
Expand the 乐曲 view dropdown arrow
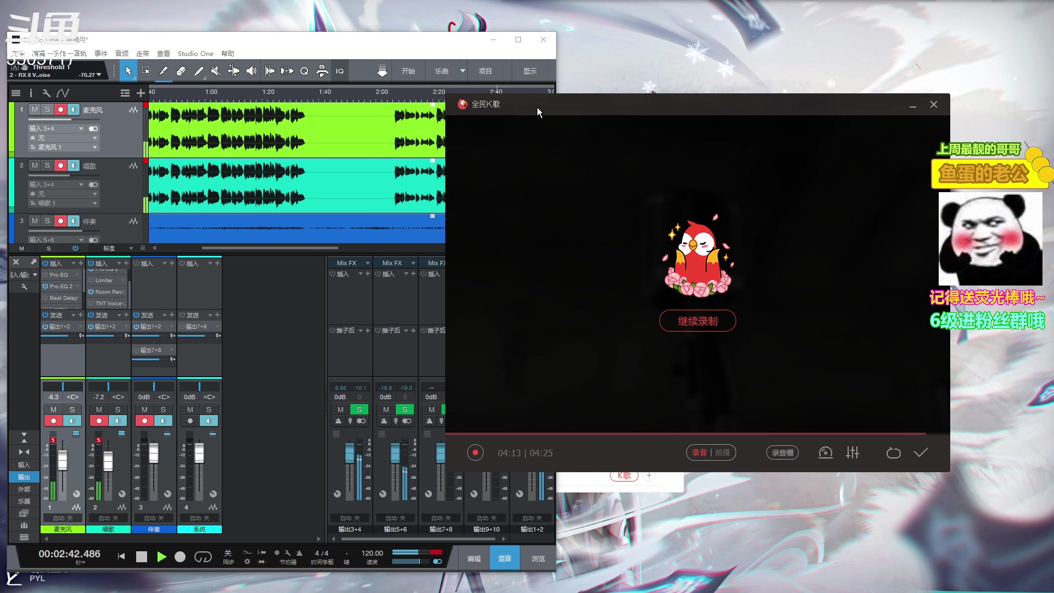pyautogui.click(x=463, y=70)
